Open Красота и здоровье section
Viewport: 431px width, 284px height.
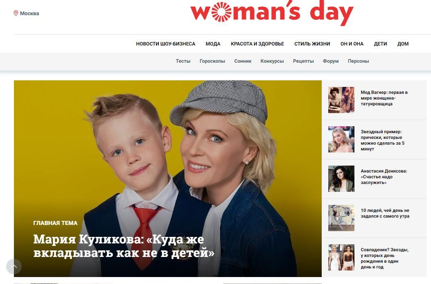coord(257,44)
